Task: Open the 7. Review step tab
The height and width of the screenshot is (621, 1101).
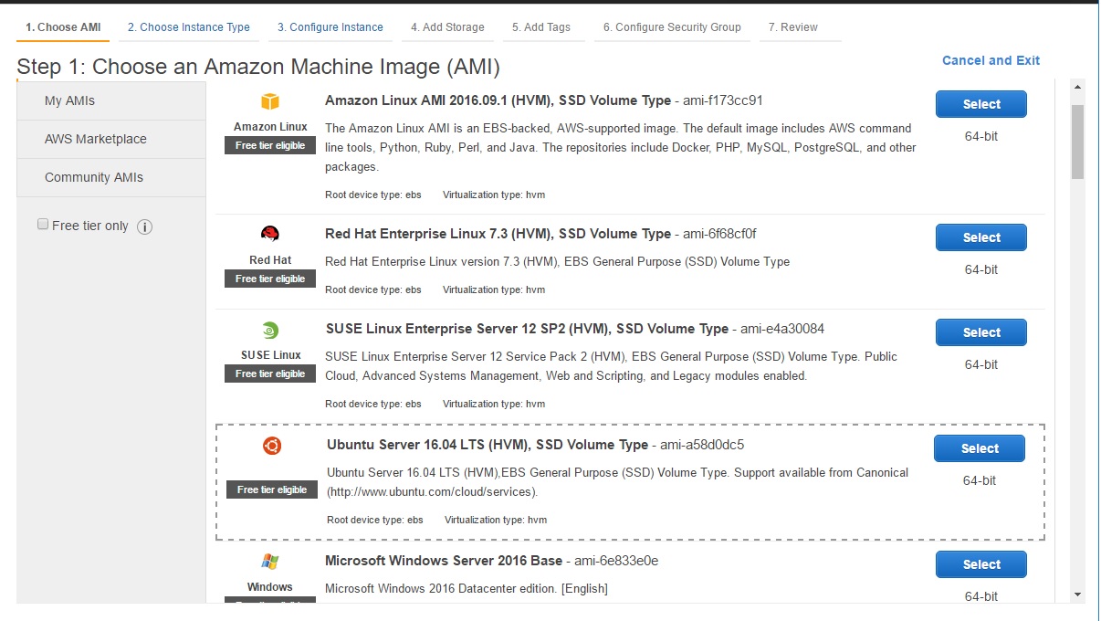Action: (x=793, y=27)
